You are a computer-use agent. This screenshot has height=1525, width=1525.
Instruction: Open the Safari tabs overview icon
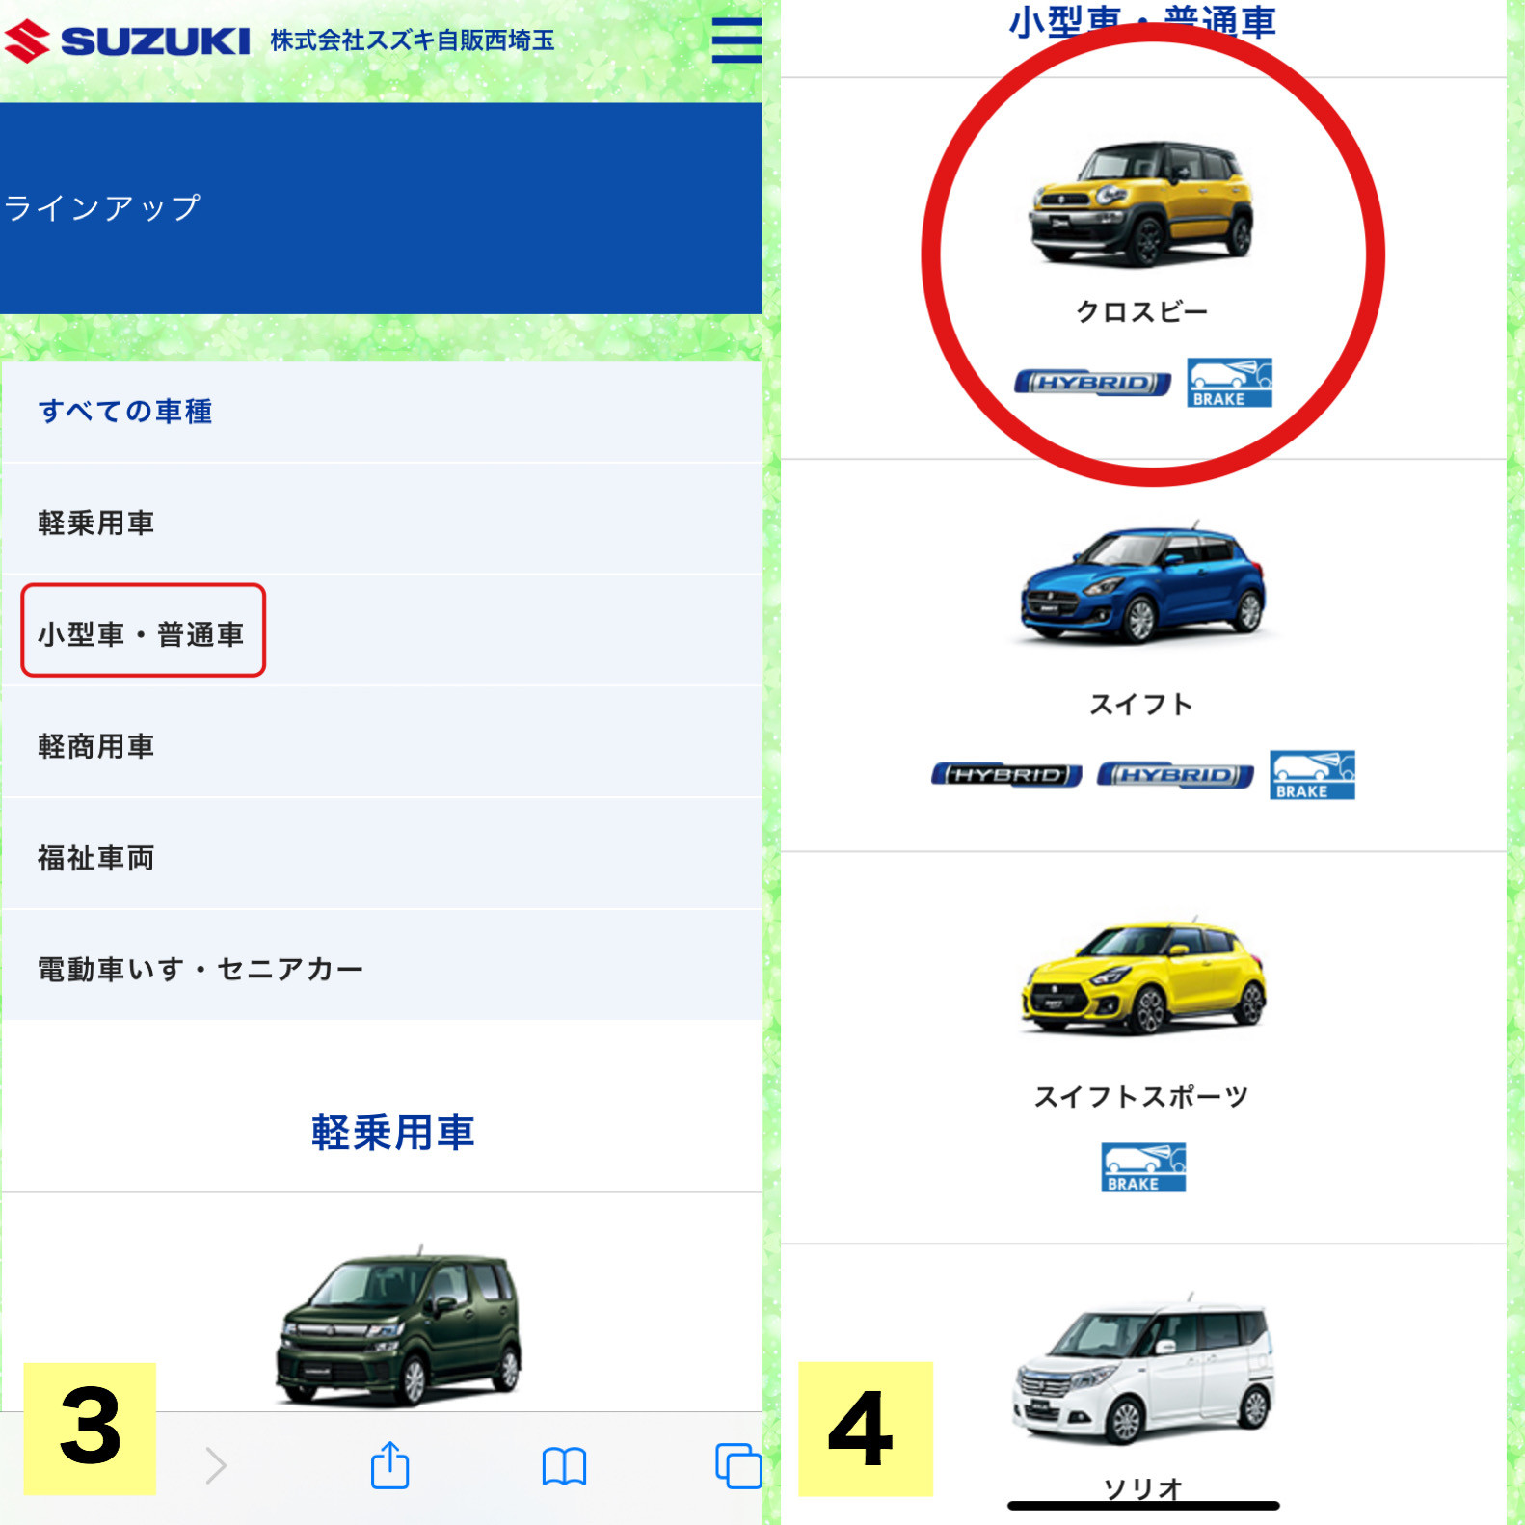(x=738, y=1465)
